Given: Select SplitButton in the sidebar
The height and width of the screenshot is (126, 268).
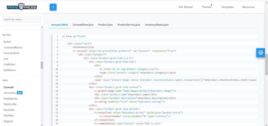Looking at the screenshot, I should click(x=10, y=70).
